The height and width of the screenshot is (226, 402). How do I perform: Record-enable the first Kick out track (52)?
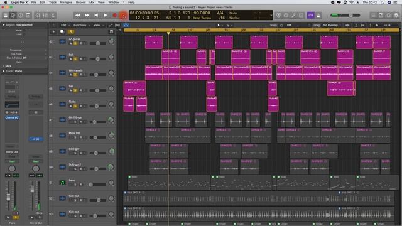(80, 200)
